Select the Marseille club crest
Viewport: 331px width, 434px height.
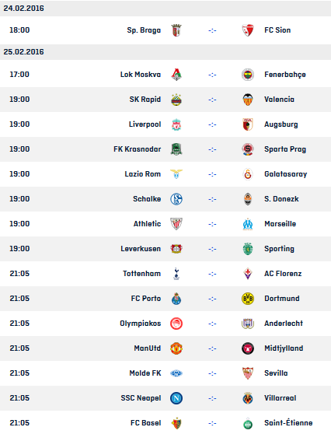coord(248,224)
